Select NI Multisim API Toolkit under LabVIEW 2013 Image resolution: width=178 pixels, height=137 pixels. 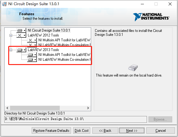(64, 55)
